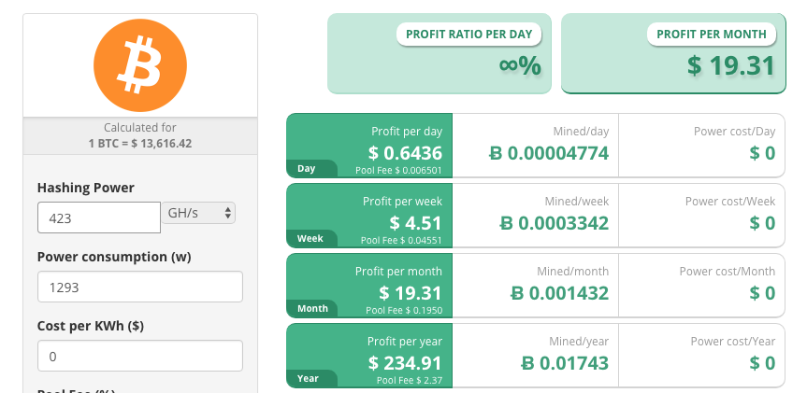The height and width of the screenshot is (393, 807).
Task: Click the Profit per day value $0.6436
Action: click(x=405, y=153)
